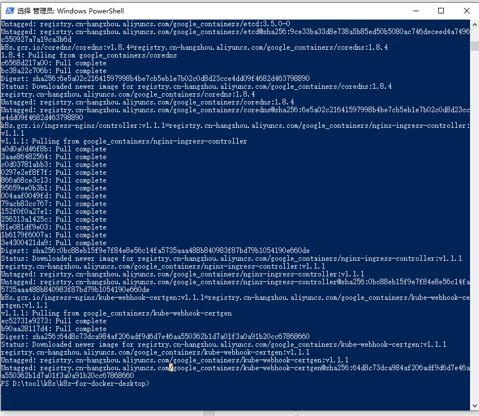
Task: Click 'Untagged: ...nginx-ingress-controller:v1.1.1' line
Action: coord(183,274)
